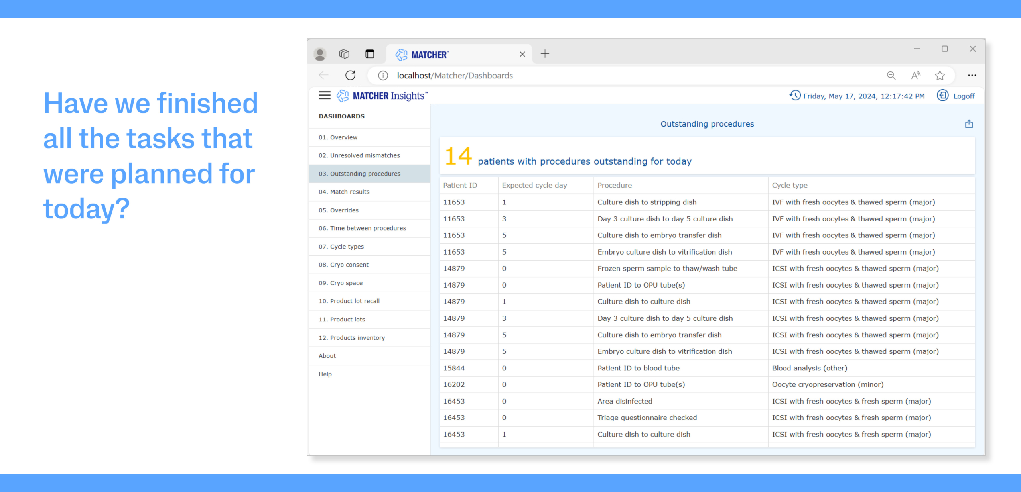This screenshot has width=1021, height=492.
Task: Open the About page in sidebar
Action: point(369,356)
